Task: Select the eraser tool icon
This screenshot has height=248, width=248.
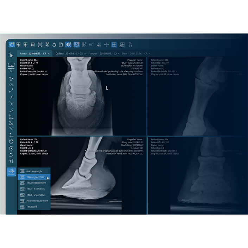Action: (x=99, y=45)
